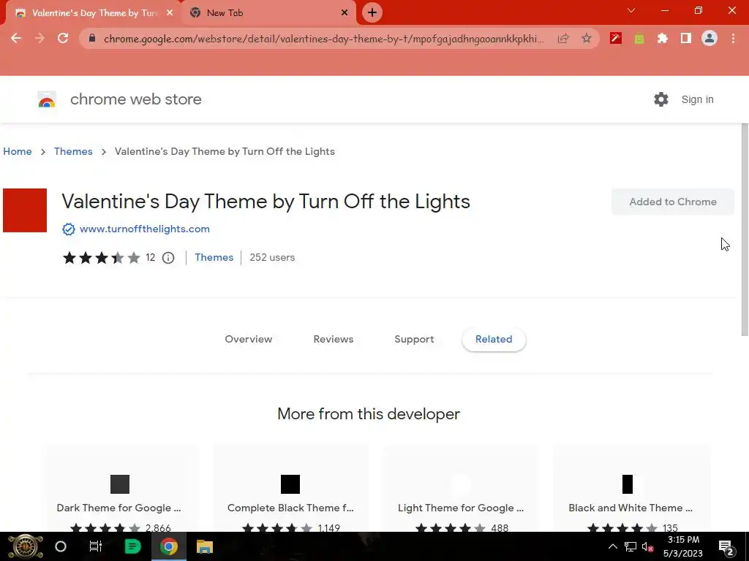This screenshot has height=561, width=749.
Task: Open Chrome's three-dot menu
Action: (733, 38)
